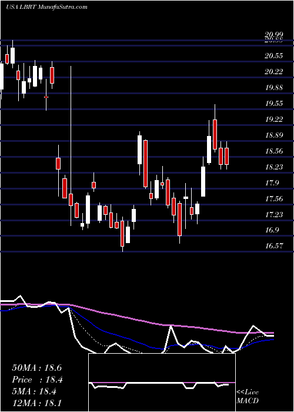Click the 5MA : 18.4 readout
The height and width of the screenshot is (412, 294).
pos(34,391)
